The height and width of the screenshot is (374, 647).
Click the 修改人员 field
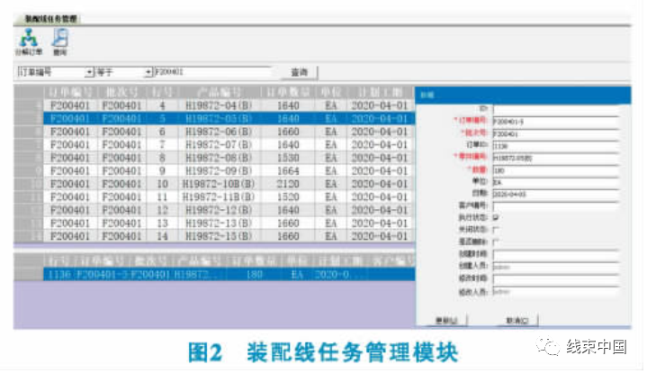click(x=556, y=291)
